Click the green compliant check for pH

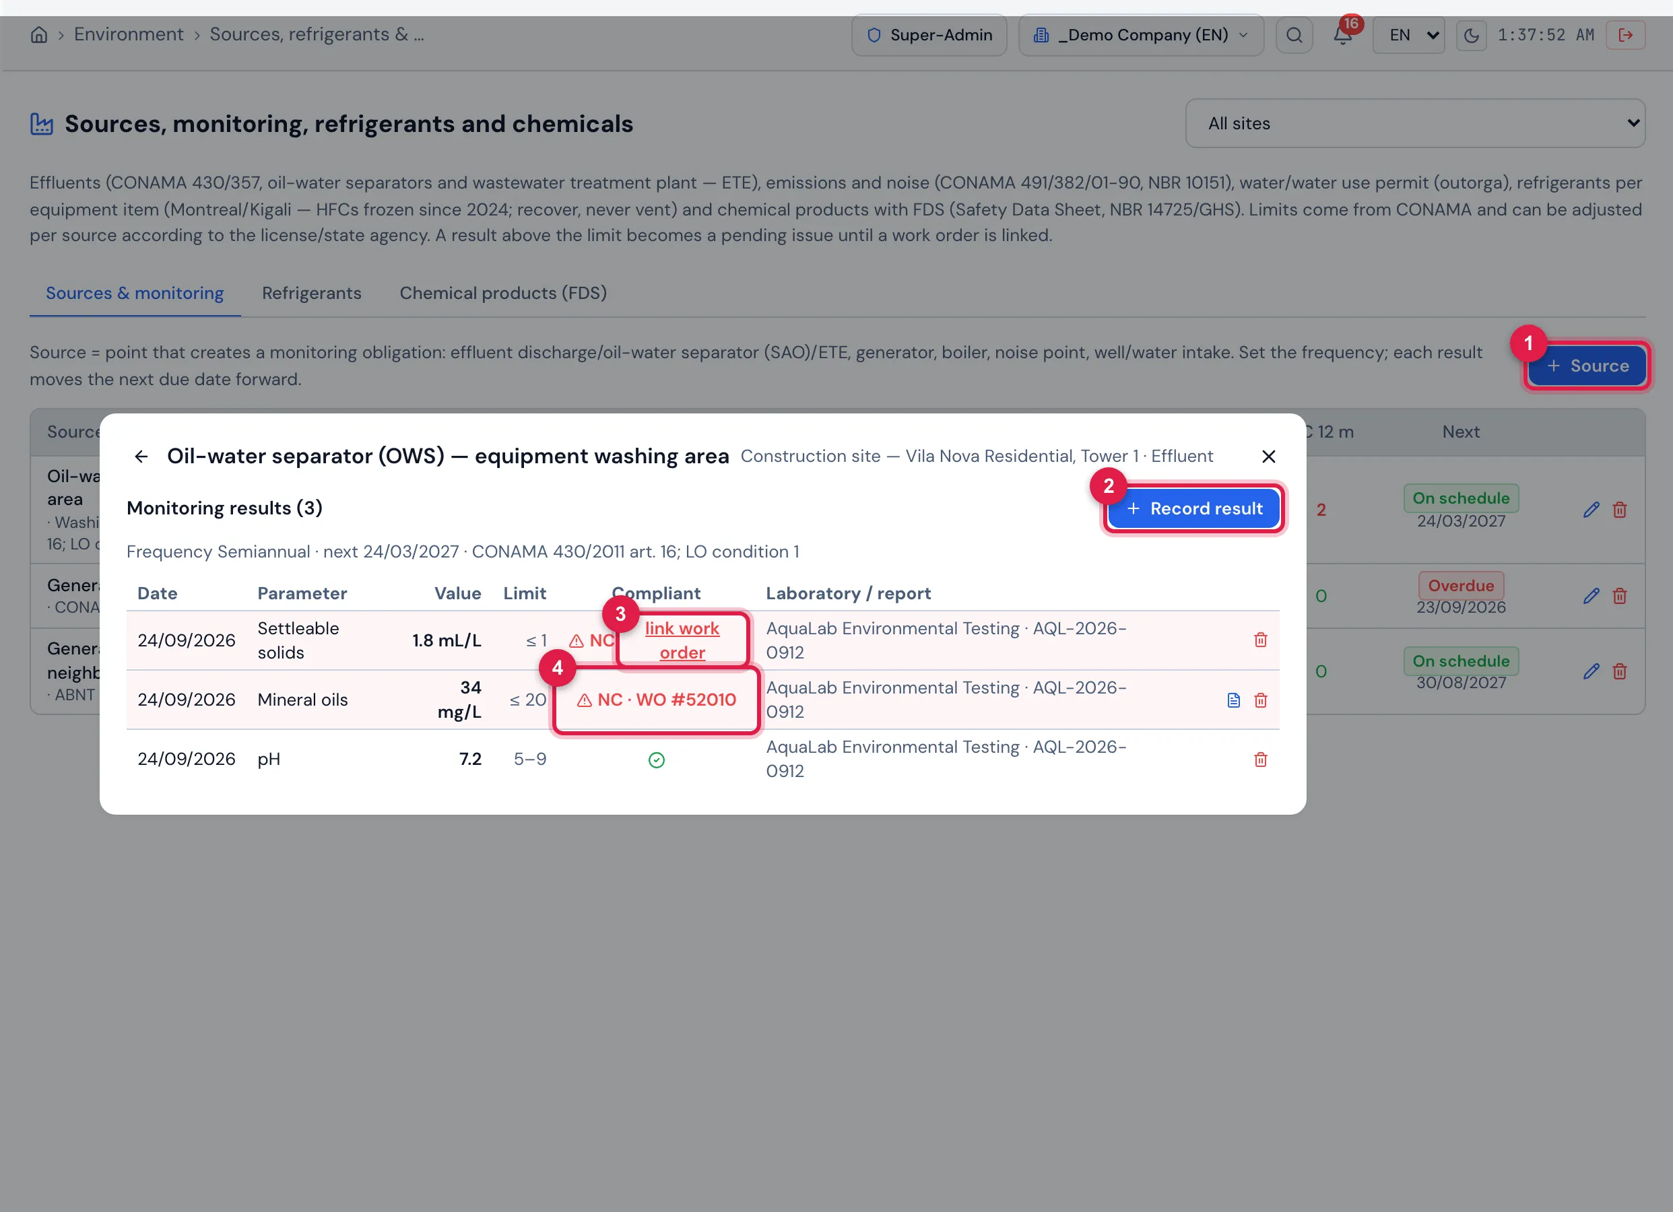656,760
